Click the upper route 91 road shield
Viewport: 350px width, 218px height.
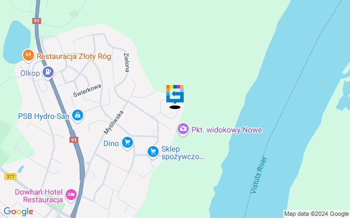[x=37, y=21]
